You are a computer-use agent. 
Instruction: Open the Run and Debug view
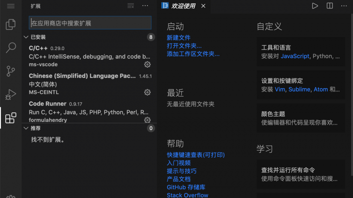click(x=11, y=94)
